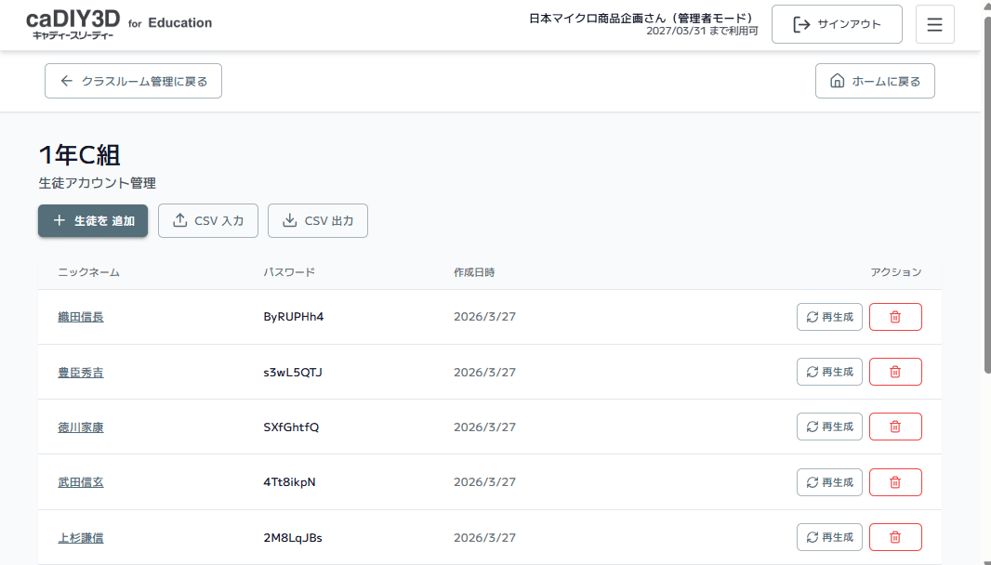Screen dimensions: 991x565
Task: Open 上杉謙信 nickname link
Action: pos(81,537)
